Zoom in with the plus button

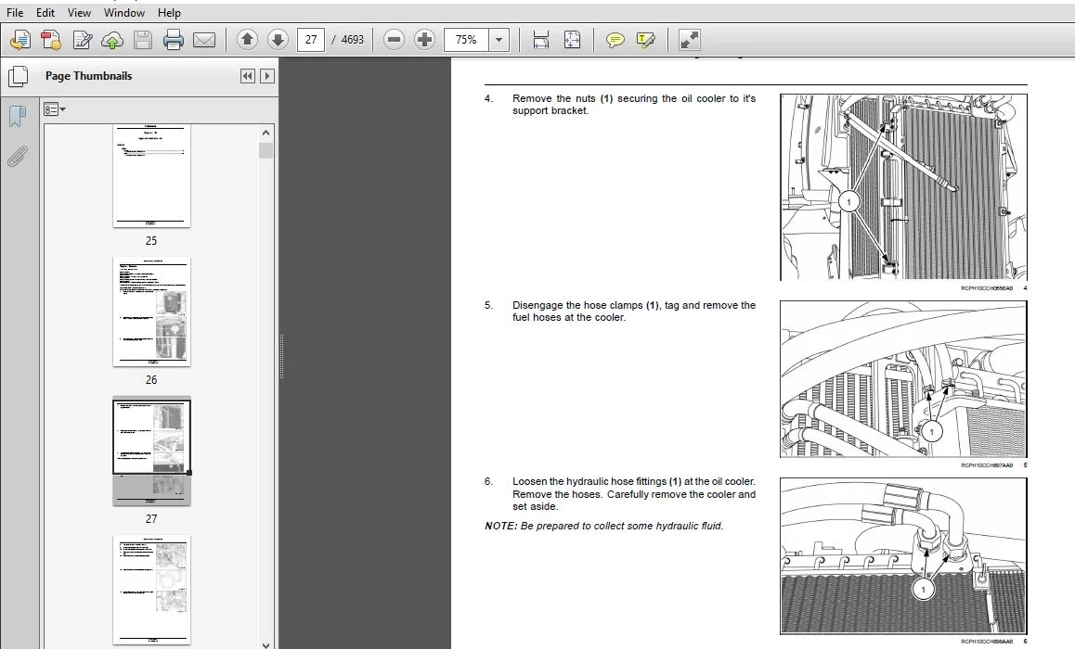tap(424, 40)
